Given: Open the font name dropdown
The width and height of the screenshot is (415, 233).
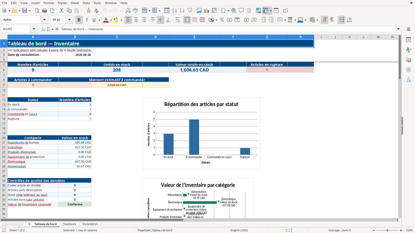Looking at the screenshot, I should pos(44,20).
